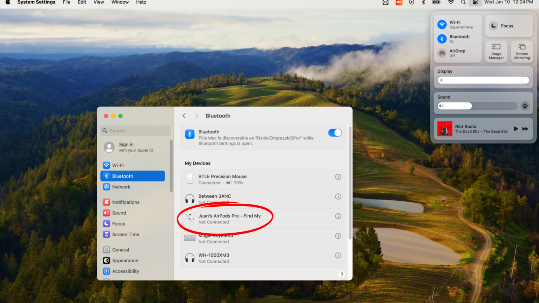Screen dimensions: 539x303
Task: Turn off the Bluetooth switch in settings
Action: click(335, 133)
